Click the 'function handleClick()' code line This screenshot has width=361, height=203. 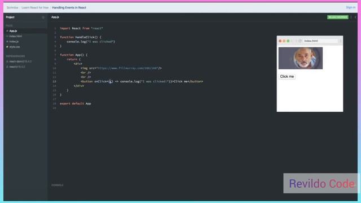tap(80, 37)
